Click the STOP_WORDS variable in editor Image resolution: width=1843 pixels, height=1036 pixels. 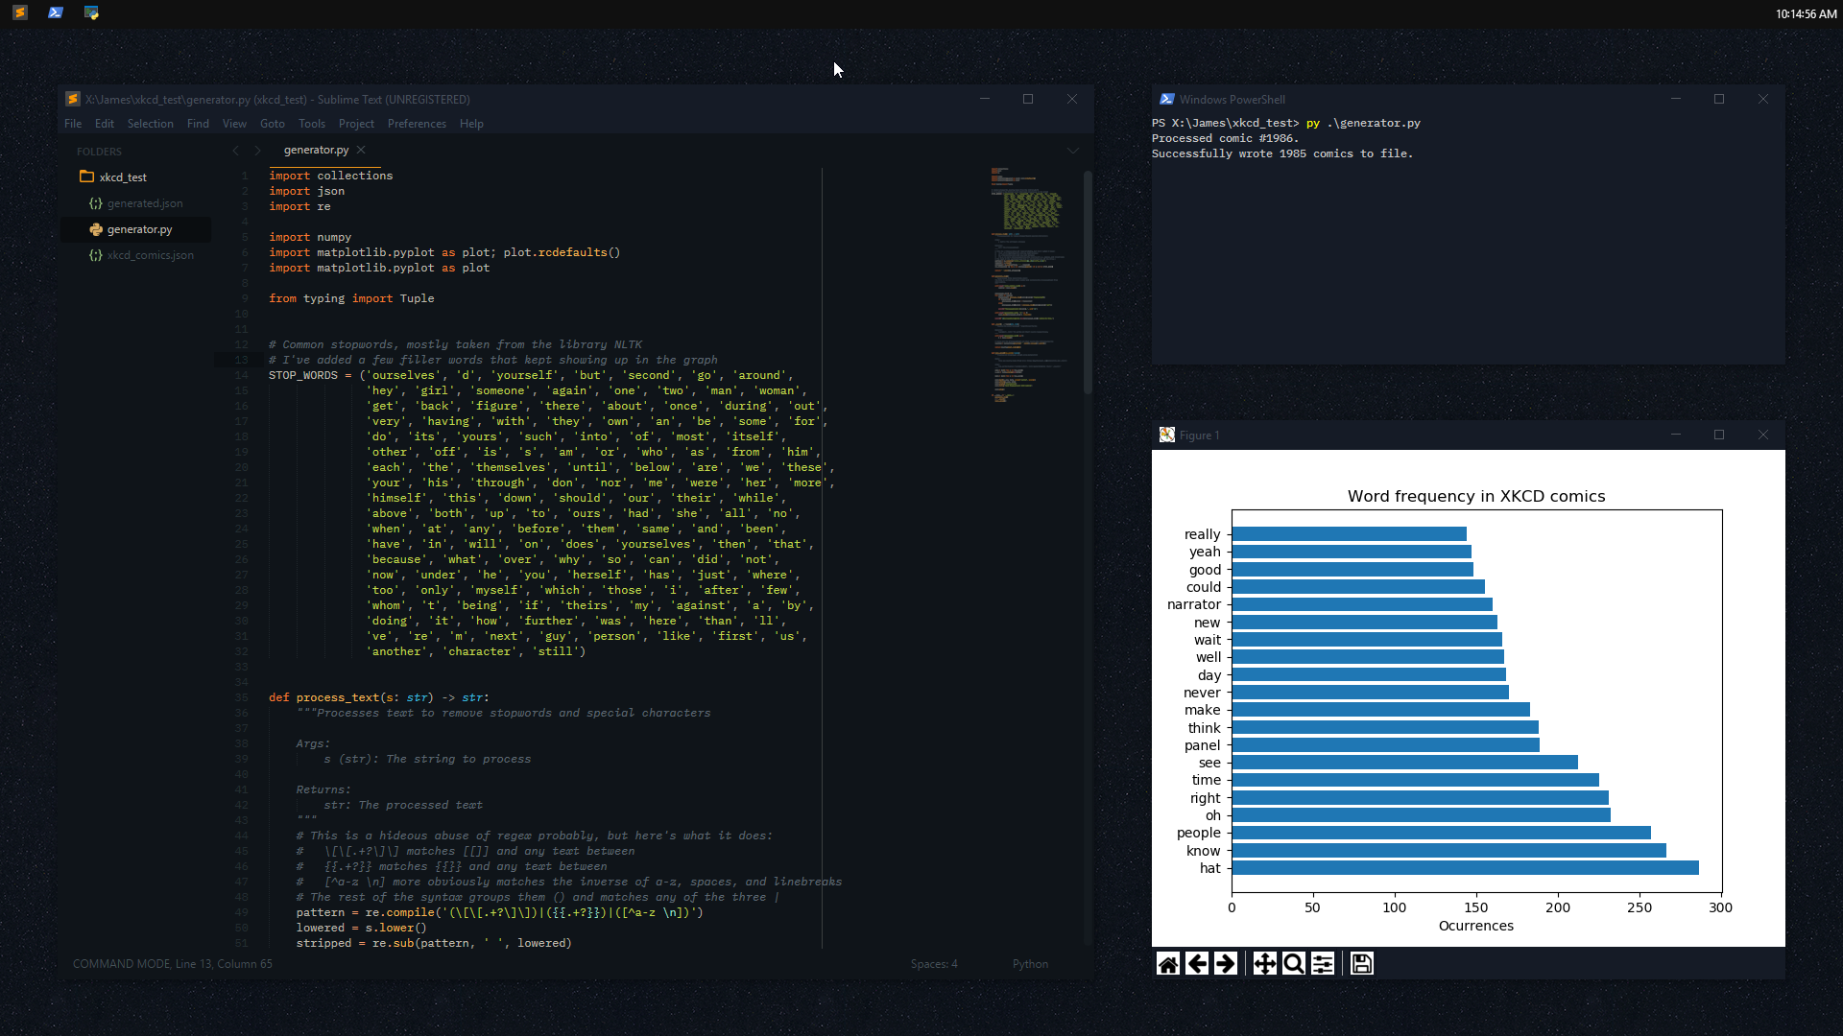[x=302, y=375]
